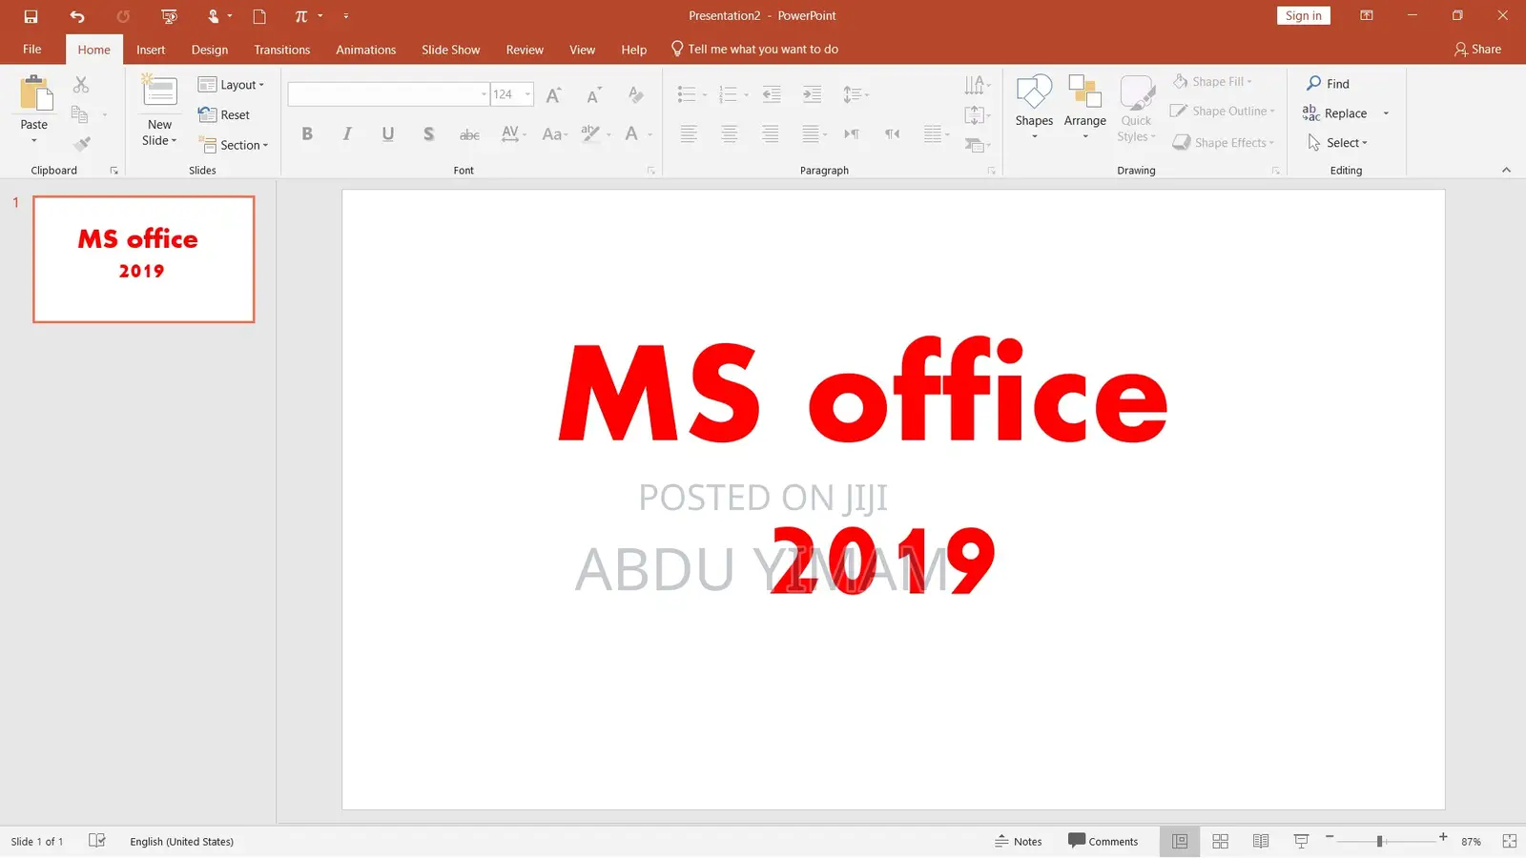Image resolution: width=1526 pixels, height=858 pixels.
Task: Decrease list indent level
Action: pos(772,93)
